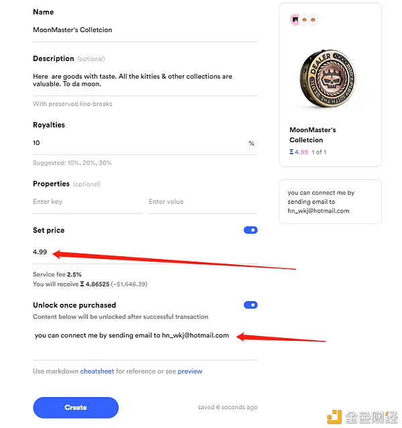The image size is (402, 428).
Task: Click the percent sign in Royalties field
Action: pyautogui.click(x=251, y=144)
